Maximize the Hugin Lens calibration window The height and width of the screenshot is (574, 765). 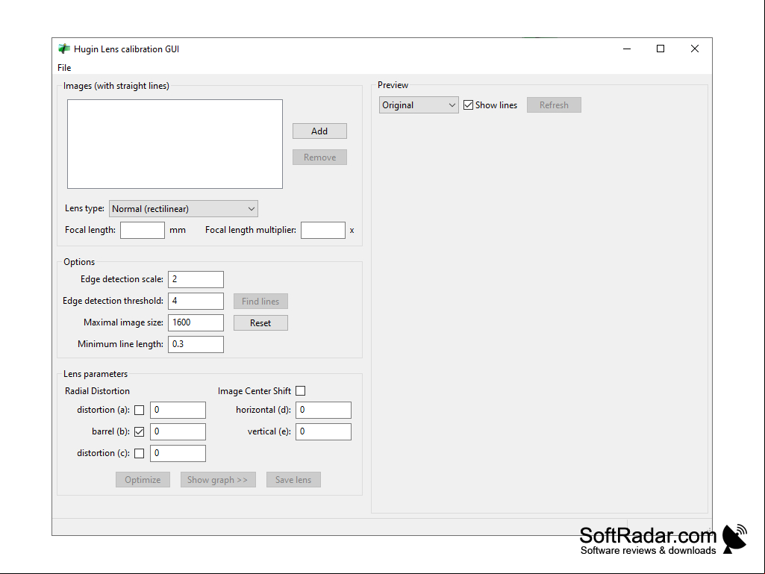coord(661,49)
